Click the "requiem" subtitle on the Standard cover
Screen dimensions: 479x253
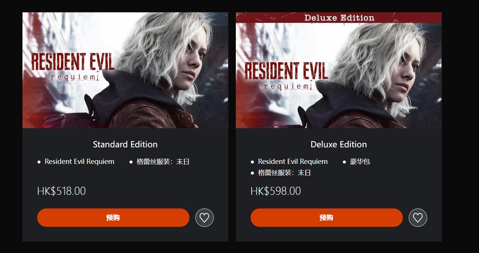click(74, 77)
